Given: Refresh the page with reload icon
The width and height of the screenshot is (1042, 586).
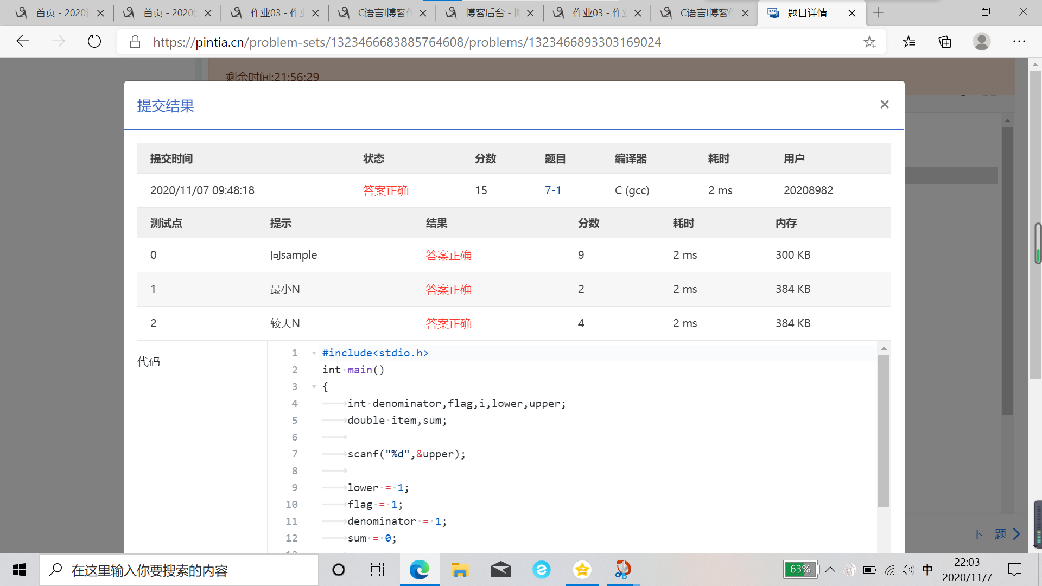Looking at the screenshot, I should coord(94,42).
